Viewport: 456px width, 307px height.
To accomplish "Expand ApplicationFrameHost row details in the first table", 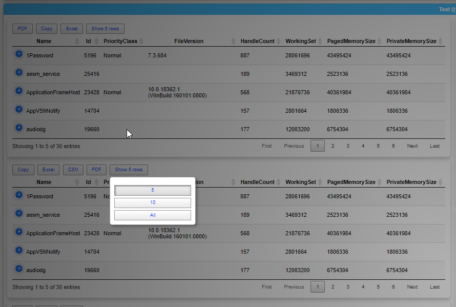I will [x=19, y=91].
